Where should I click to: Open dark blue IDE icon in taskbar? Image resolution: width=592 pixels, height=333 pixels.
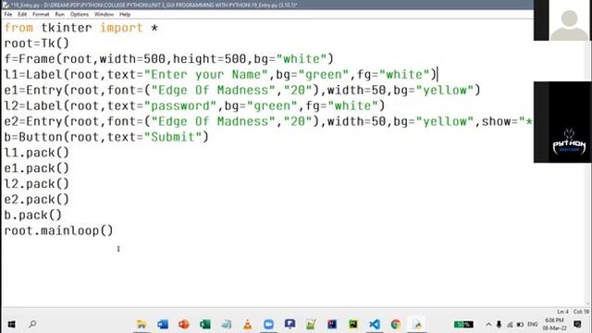tap(332, 325)
